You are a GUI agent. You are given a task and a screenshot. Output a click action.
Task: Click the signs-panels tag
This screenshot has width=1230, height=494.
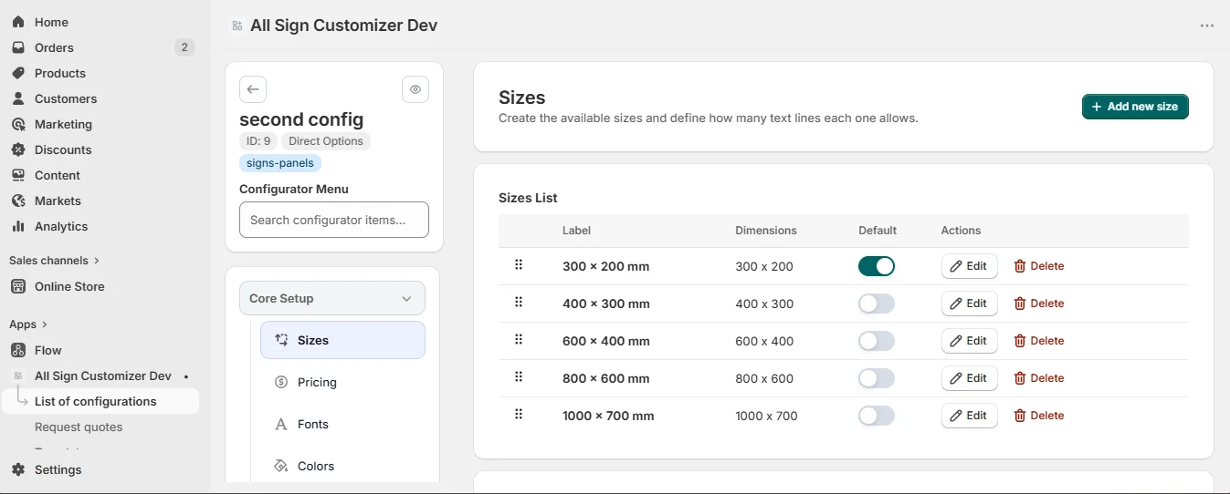(280, 163)
